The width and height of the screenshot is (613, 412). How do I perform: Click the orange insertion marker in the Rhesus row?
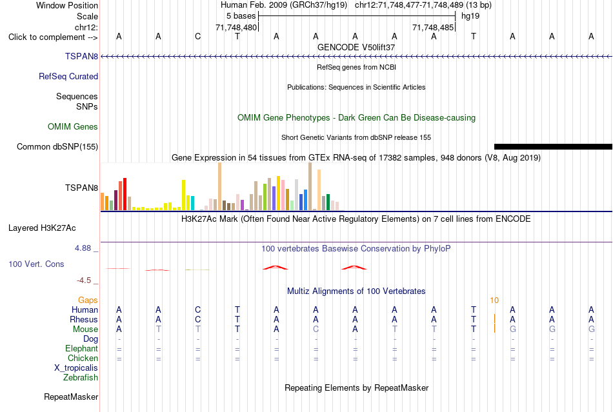coord(494,319)
